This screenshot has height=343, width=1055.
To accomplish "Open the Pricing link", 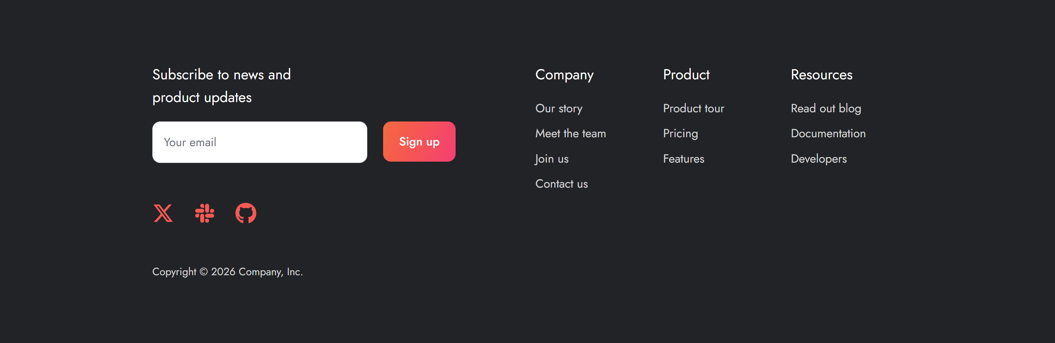I will point(680,133).
